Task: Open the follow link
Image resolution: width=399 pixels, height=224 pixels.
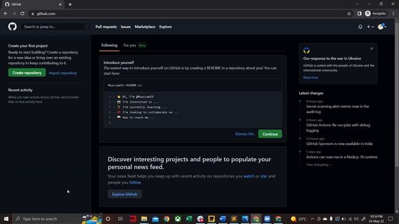Action: [135, 182]
